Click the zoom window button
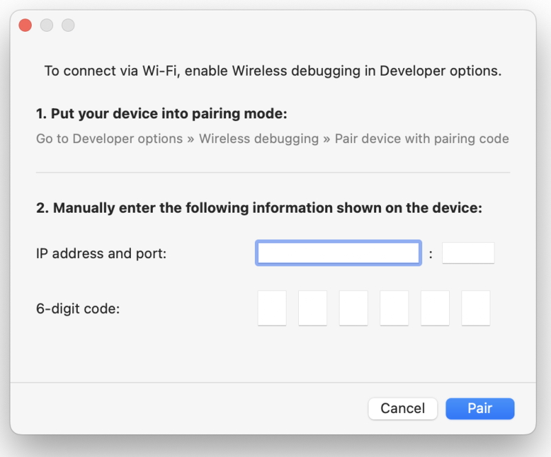551x457 pixels. point(68,25)
